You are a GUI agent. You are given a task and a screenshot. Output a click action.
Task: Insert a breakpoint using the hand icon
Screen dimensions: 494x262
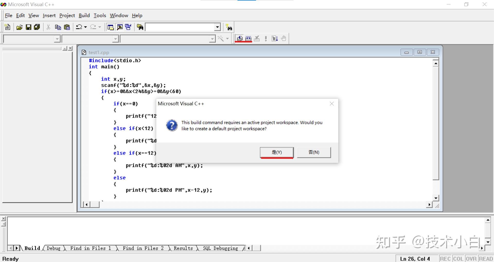(283, 38)
